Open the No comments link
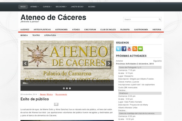 [x=61, y=94]
